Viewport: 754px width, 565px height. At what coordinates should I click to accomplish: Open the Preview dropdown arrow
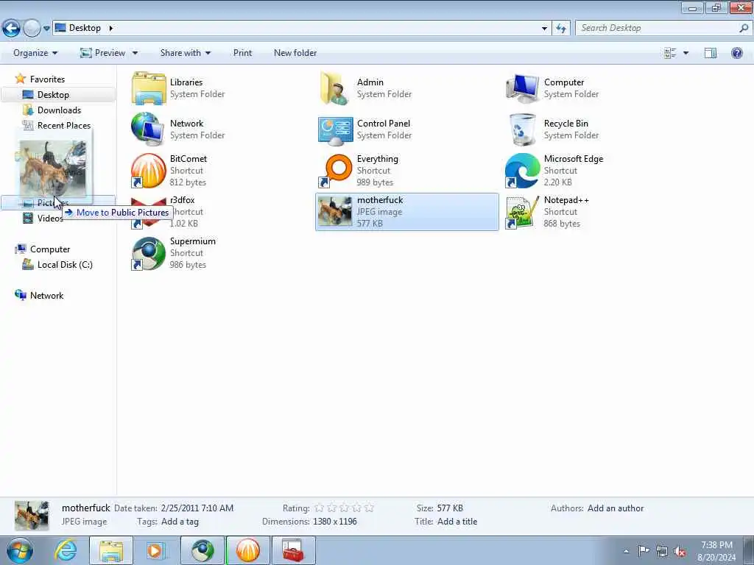coord(135,53)
